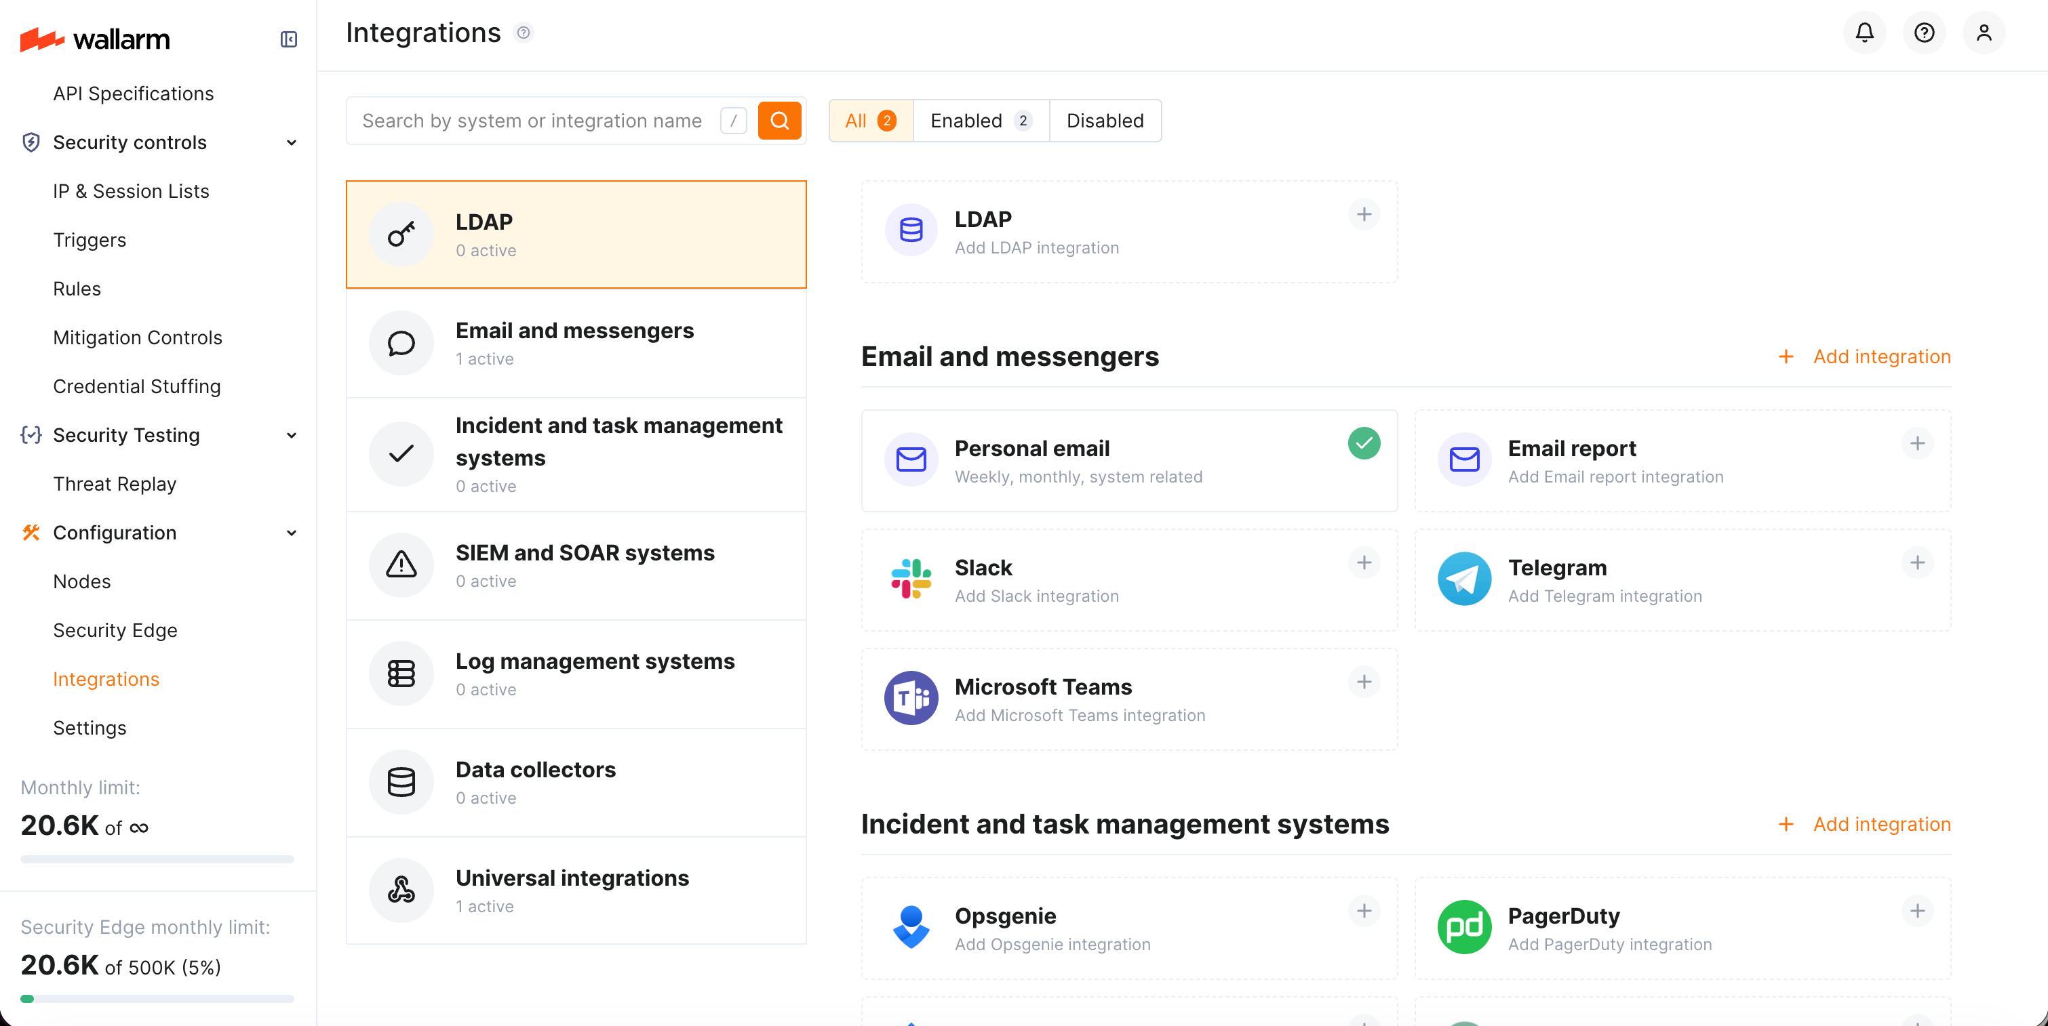Open notifications bell icon

pos(1864,33)
